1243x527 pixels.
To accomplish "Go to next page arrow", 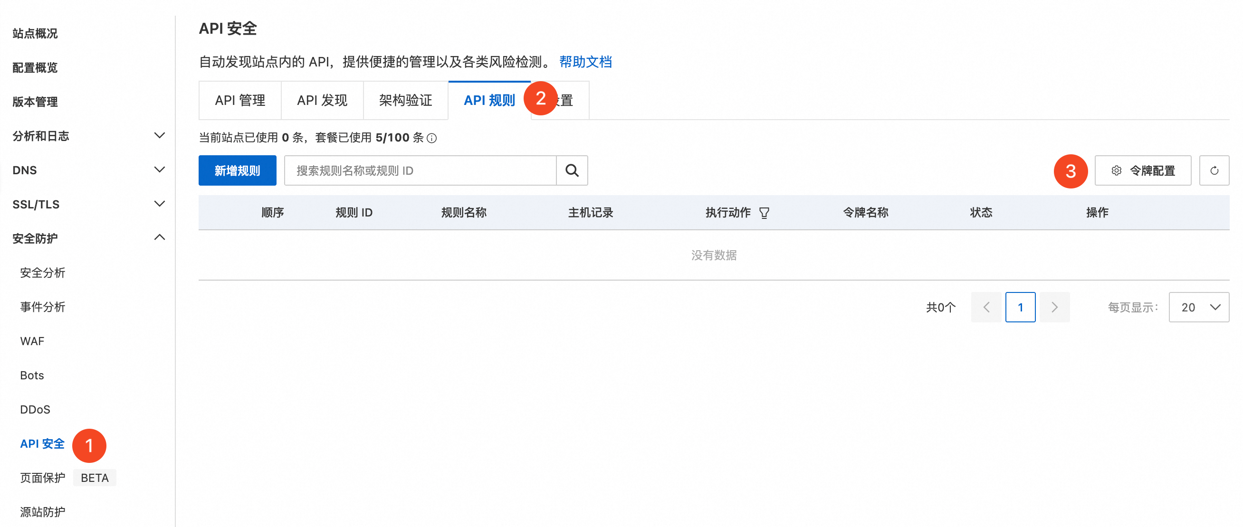I will coord(1054,307).
